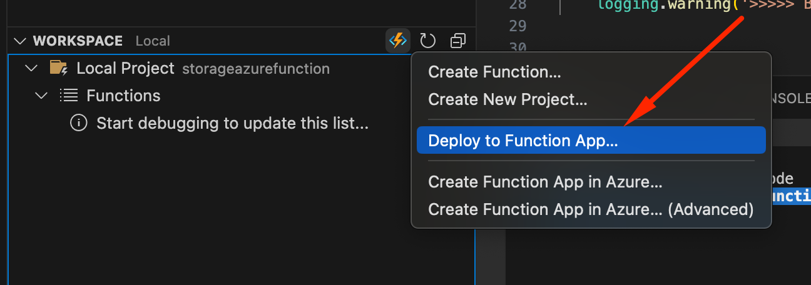Click the logging.warning code line
Image resolution: width=811 pixels, height=285 pixels.
pyautogui.click(x=704, y=5)
